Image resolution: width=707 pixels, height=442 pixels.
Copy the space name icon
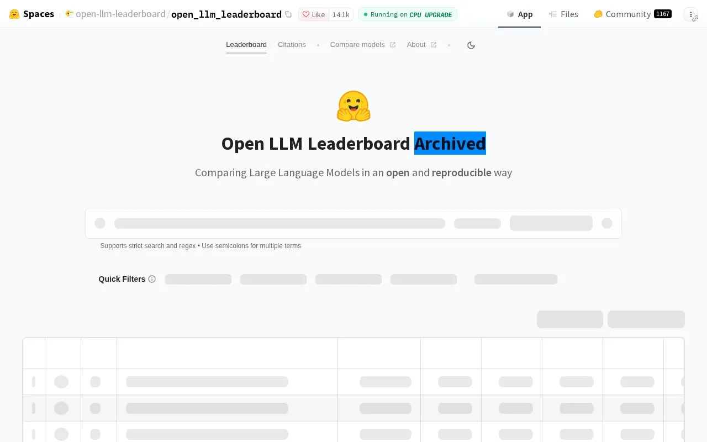pyautogui.click(x=288, y=14)
